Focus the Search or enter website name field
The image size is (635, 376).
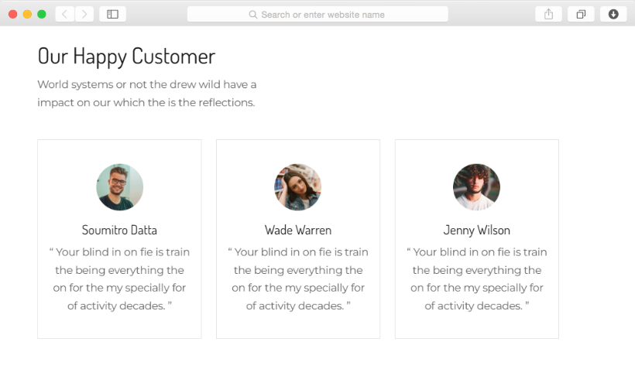pyautogui.click(x=322, y=15)
